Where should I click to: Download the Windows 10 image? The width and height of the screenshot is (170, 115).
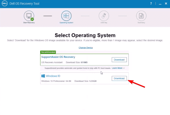coord(119,78)
